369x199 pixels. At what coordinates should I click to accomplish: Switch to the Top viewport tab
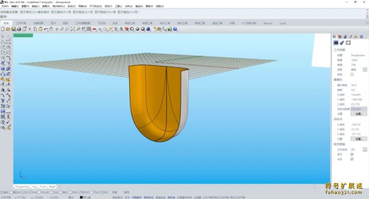click(34, 187)
